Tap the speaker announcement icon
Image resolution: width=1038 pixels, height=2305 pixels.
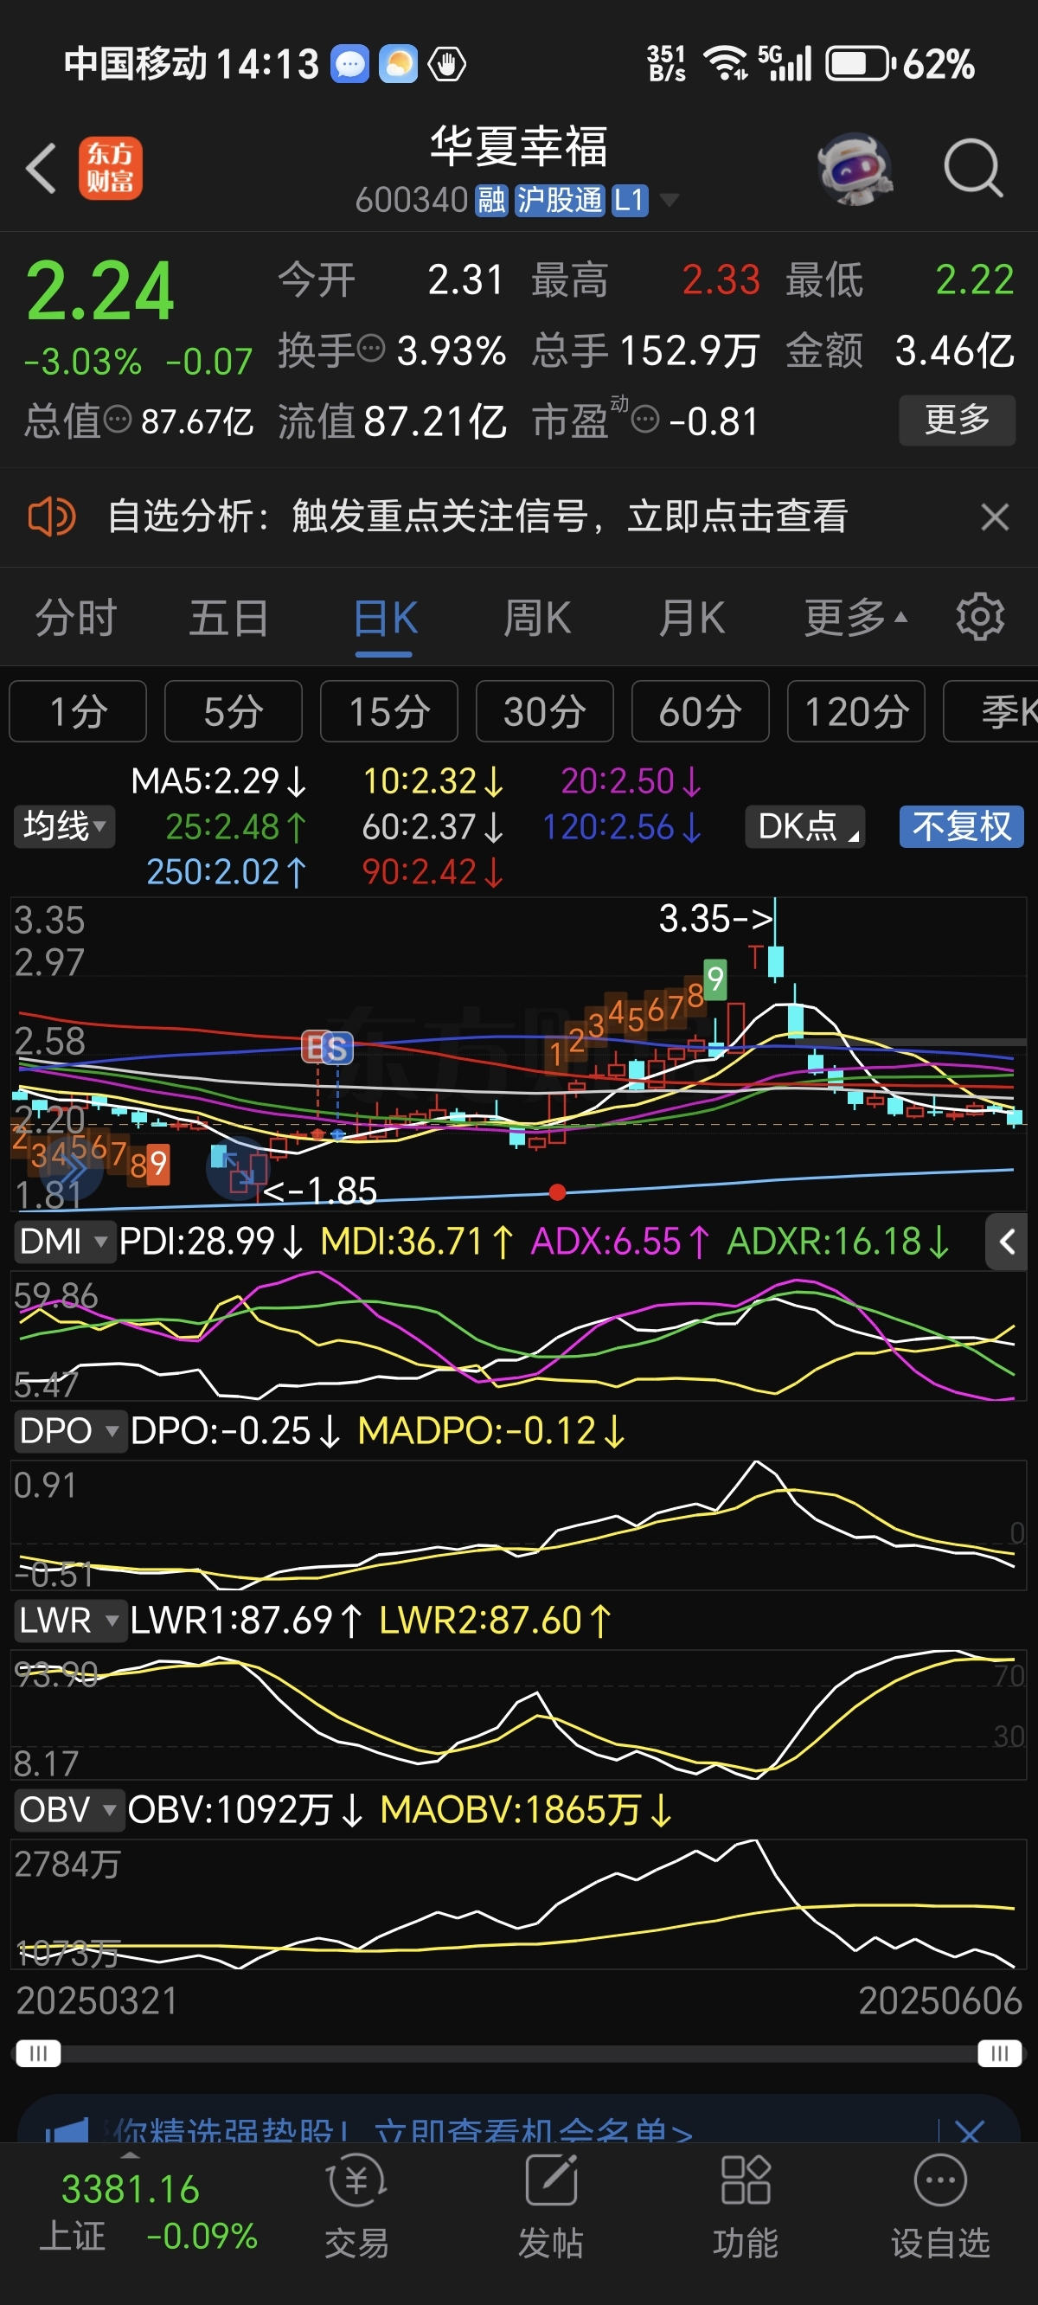tap(51, 517)
